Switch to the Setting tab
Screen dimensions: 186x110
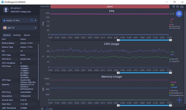[x=17, y=35]
